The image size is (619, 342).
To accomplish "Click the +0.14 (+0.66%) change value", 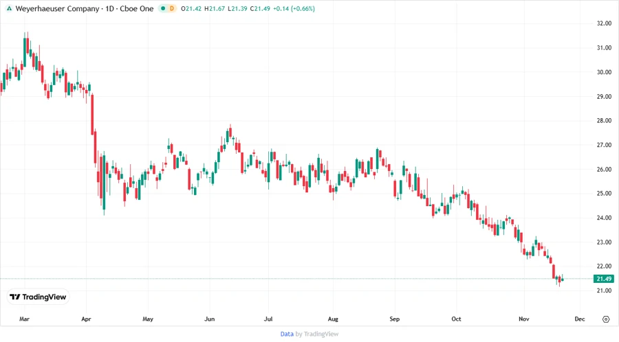I will (294, 8).
